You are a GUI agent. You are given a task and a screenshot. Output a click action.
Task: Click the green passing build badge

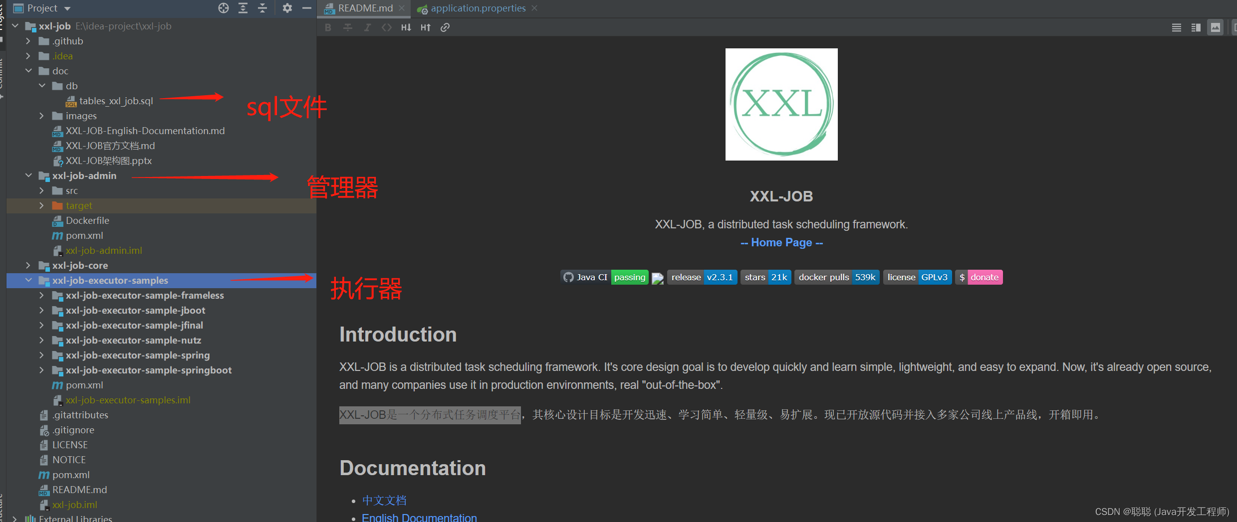[x=629, y=277]
